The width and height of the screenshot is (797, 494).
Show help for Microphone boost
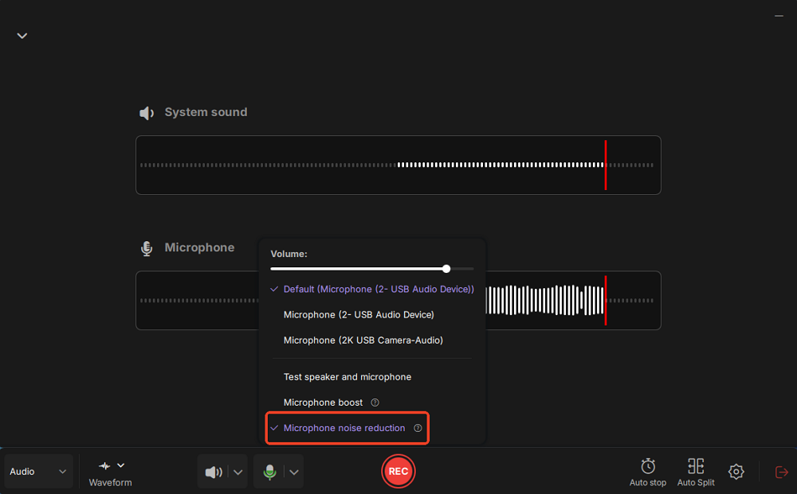click(x=375, y=403)
